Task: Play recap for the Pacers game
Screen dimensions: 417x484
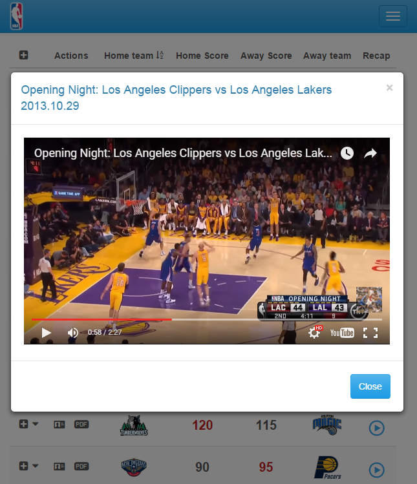Action: 376,469
